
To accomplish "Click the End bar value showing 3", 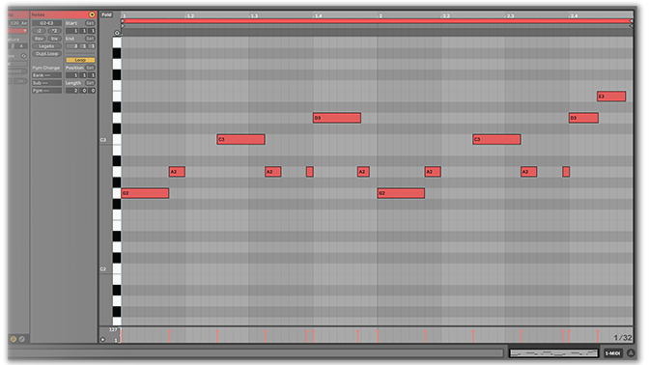I will click(x=73, y=46).
